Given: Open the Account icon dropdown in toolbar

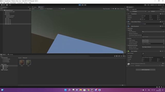Looking at the screenshot, I should (x=3, y=5).
